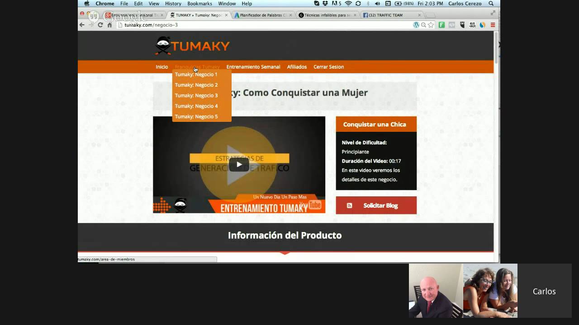Close the TUMAKY Negocio tab
The image size is (579, 325).
tap(226, 15)
